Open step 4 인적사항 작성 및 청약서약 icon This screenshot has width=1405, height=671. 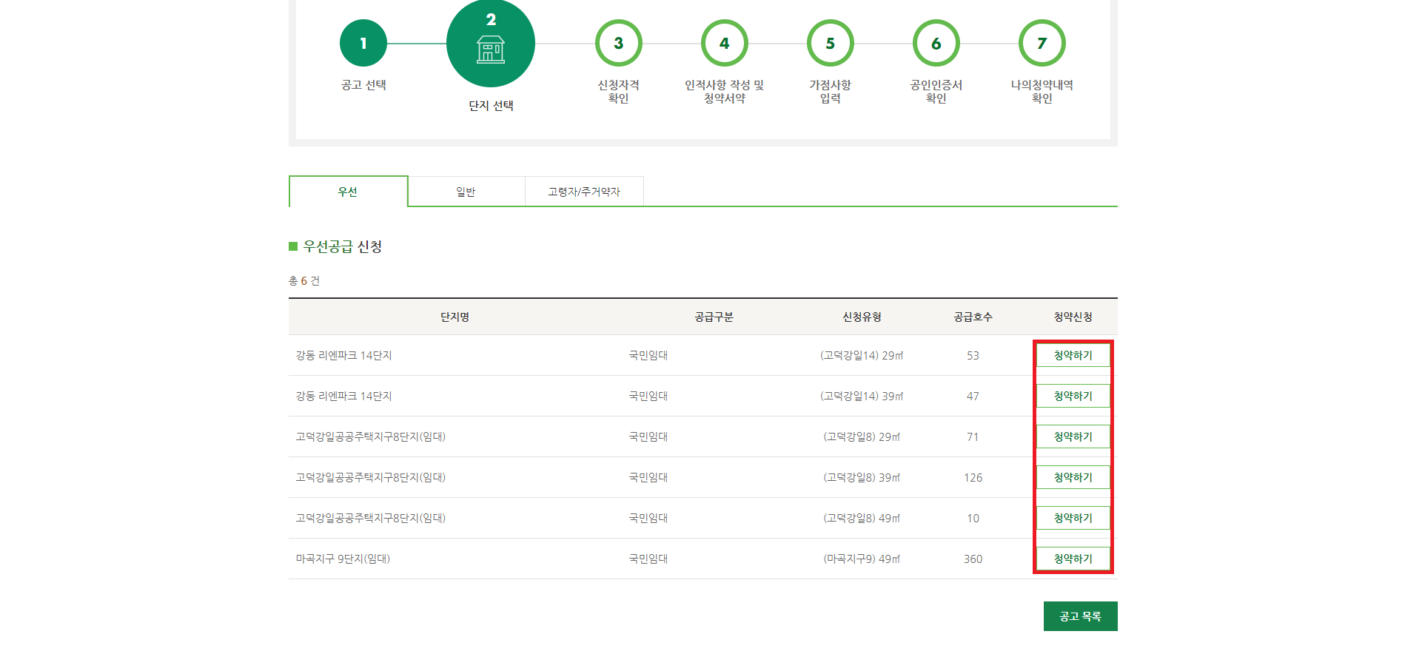[x=725, y=43]
